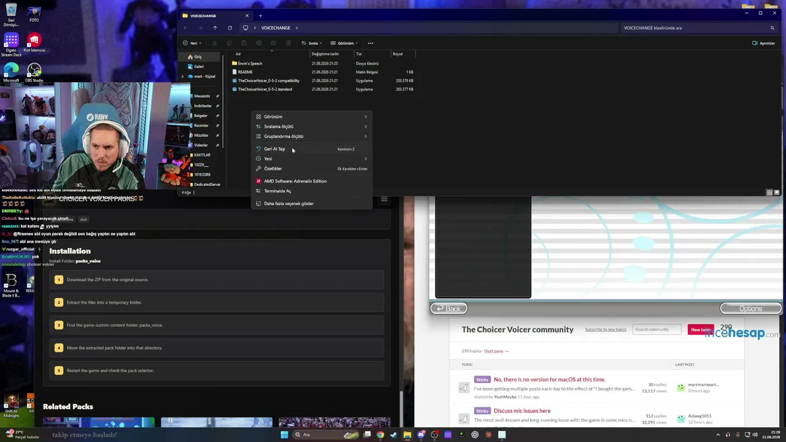Open the PC icon in the address bar

pos(246,28)
